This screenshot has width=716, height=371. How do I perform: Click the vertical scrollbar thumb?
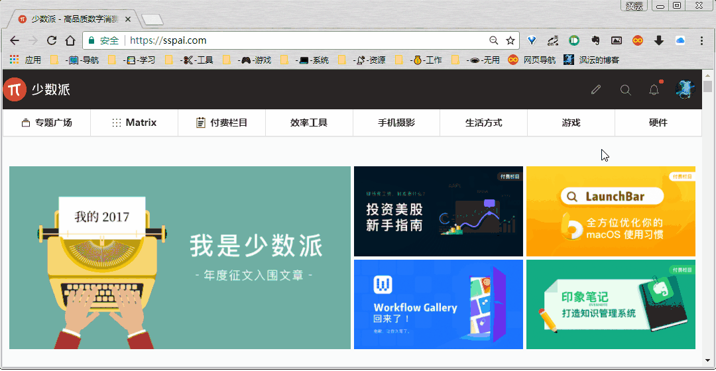point(707,86)
